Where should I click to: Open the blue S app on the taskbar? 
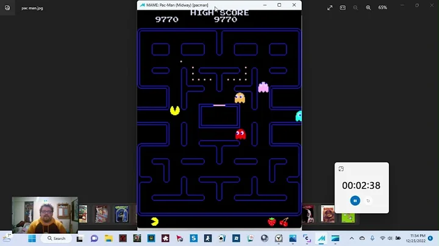(193, 239)
